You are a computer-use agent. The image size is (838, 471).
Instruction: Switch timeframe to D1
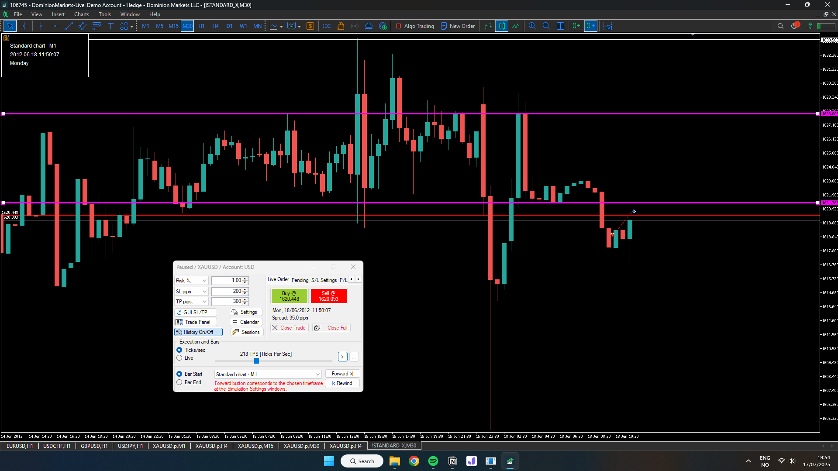pyautogui.click(x=229, y=26)
